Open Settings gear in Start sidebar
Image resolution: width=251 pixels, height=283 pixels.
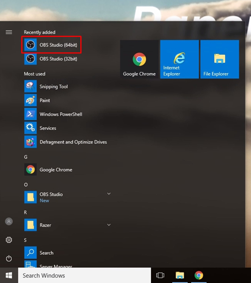point(9,240)
